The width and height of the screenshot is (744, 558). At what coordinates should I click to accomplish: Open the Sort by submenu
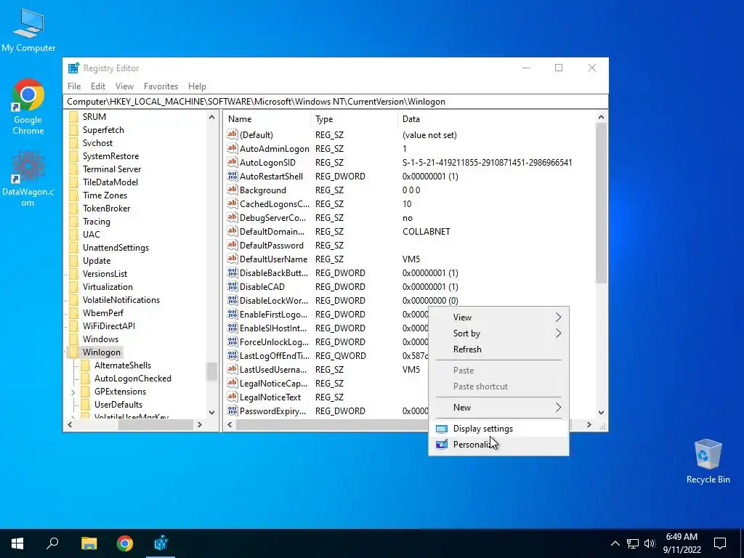pos(498,333)
